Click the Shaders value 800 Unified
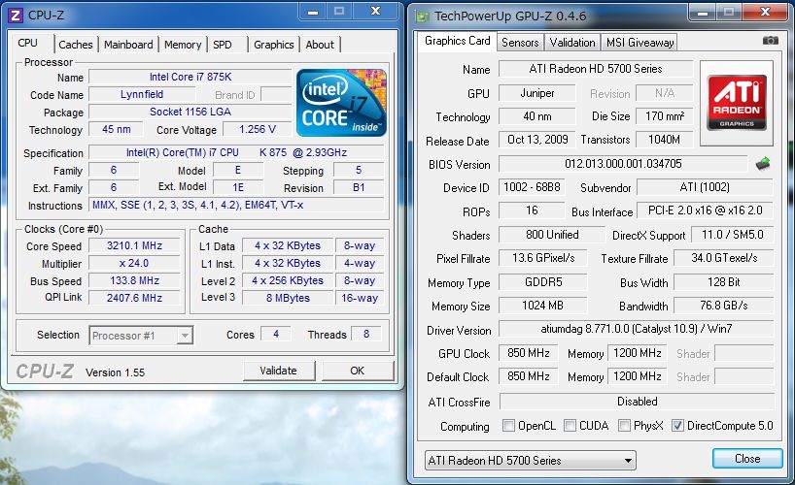795x485 pixels. coord(552,235)
